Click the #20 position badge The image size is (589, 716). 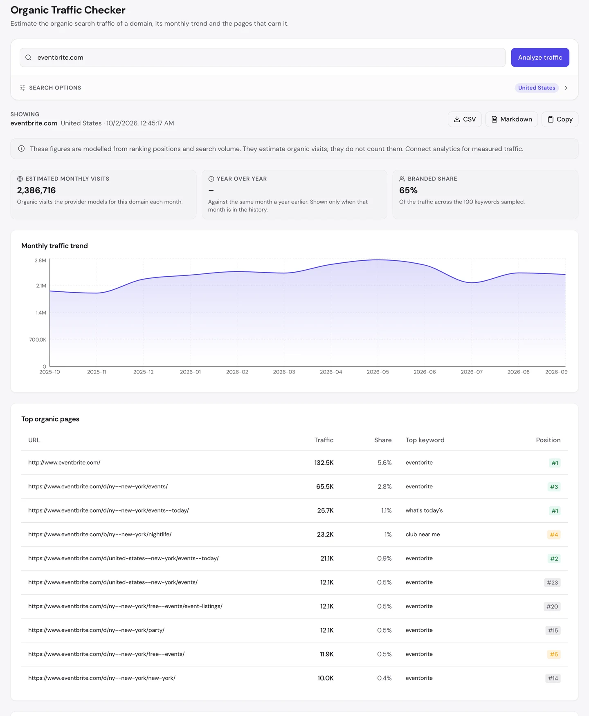coord(552,606)
